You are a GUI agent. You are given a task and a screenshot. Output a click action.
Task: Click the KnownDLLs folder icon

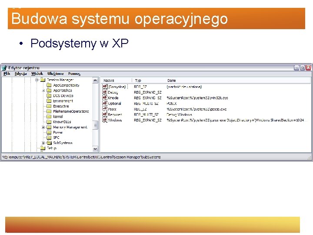tap(49, 122)
